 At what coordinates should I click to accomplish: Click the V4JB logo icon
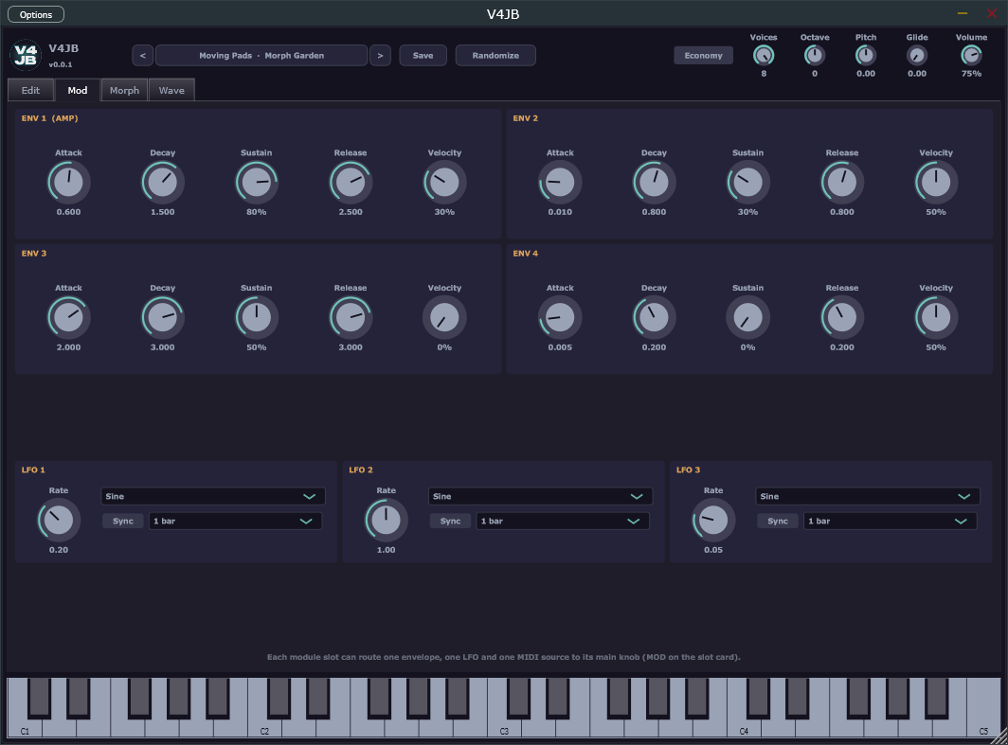pyautogui.click(x=26, y=55)
